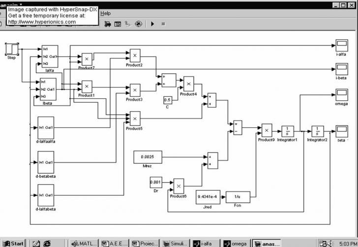Click the Library Browser toolbar icon
The width and height of the screenshot is (358, 247).
pyautogui.click(x=107, y=24)
